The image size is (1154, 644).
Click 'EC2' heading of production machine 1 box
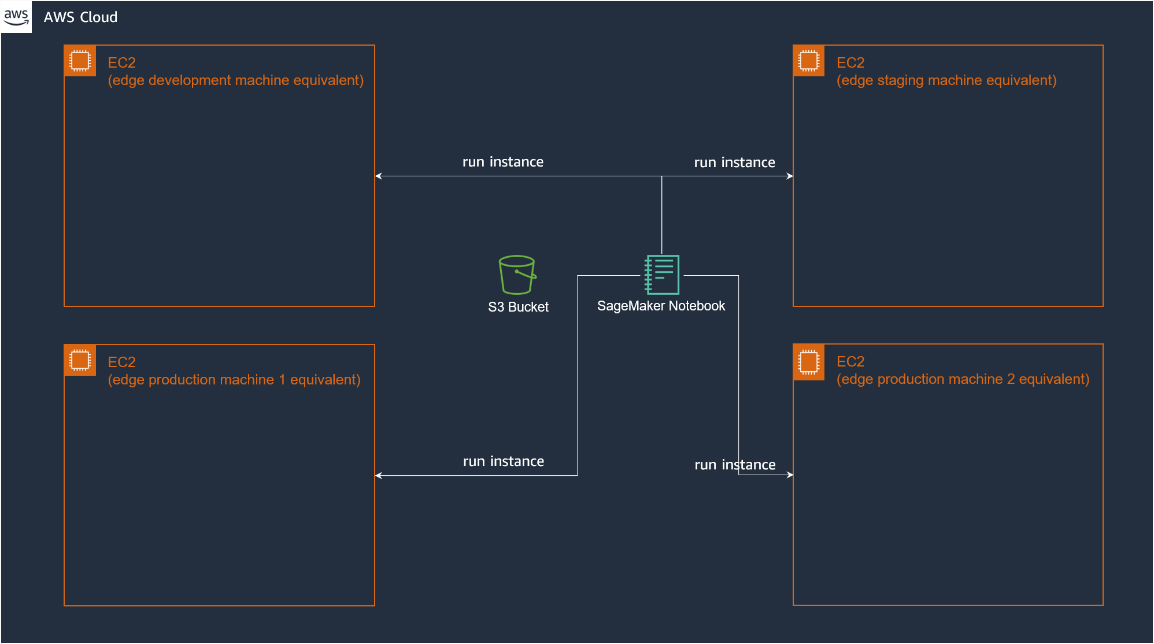(x=121, y=362)
